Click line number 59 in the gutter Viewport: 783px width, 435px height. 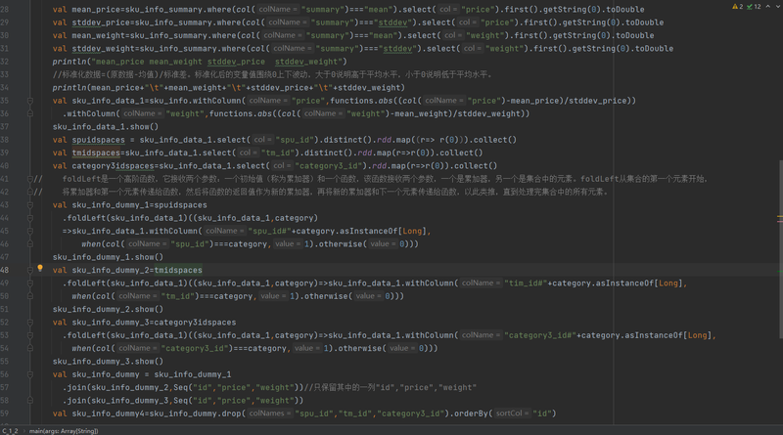coord(5,413)
